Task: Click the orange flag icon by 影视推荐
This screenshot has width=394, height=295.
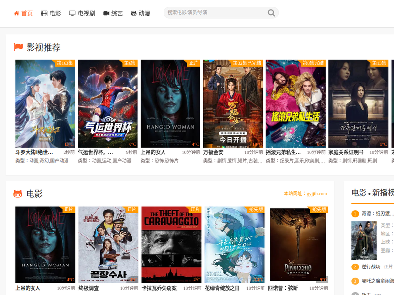Action: [18, 47]
